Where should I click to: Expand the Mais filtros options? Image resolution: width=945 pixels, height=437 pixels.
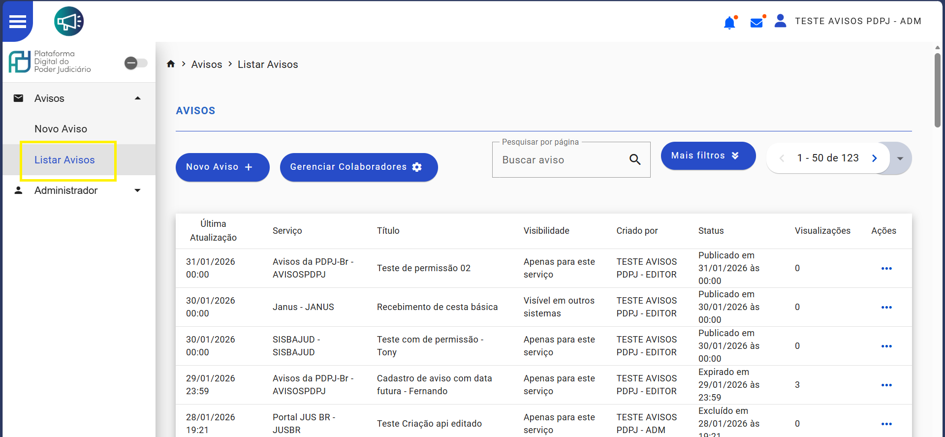click(x=708, y=156)
